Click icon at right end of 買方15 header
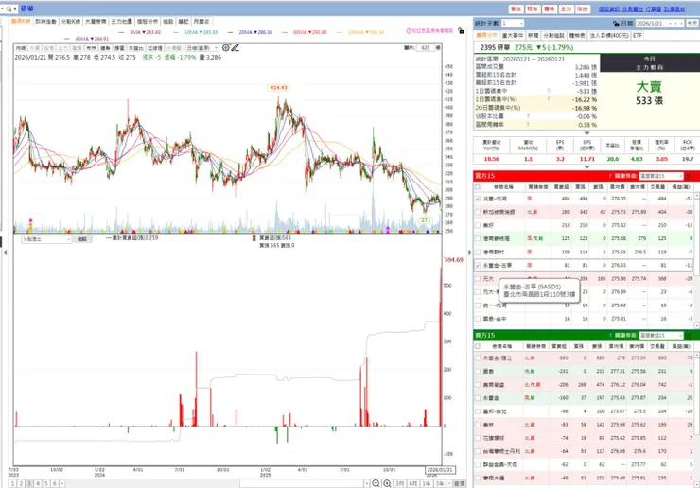 tap(689, 176)
